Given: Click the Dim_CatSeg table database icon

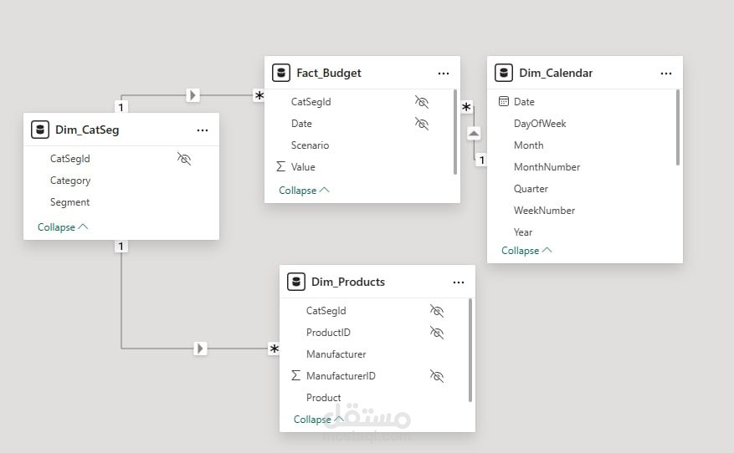Looking at the screenshot, I should coord(40,130).
